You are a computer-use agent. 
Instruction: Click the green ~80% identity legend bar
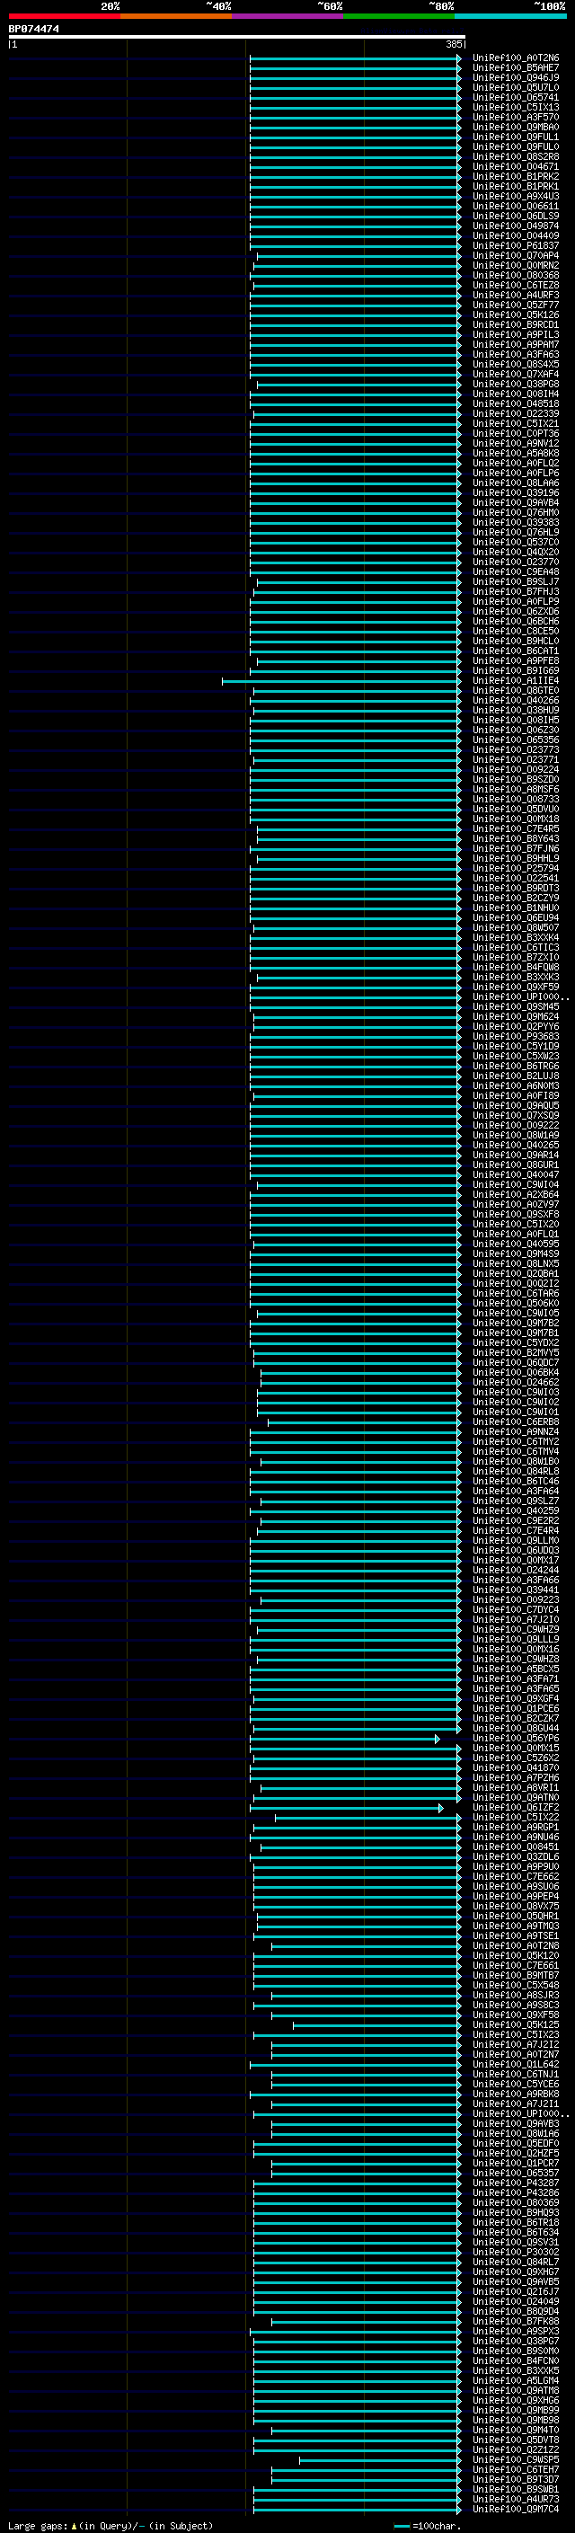pos(399,16)
